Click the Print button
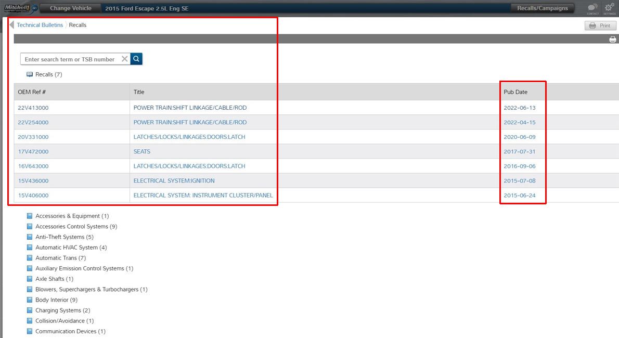This screenshot has height=338, width=619. coord(600,25)
